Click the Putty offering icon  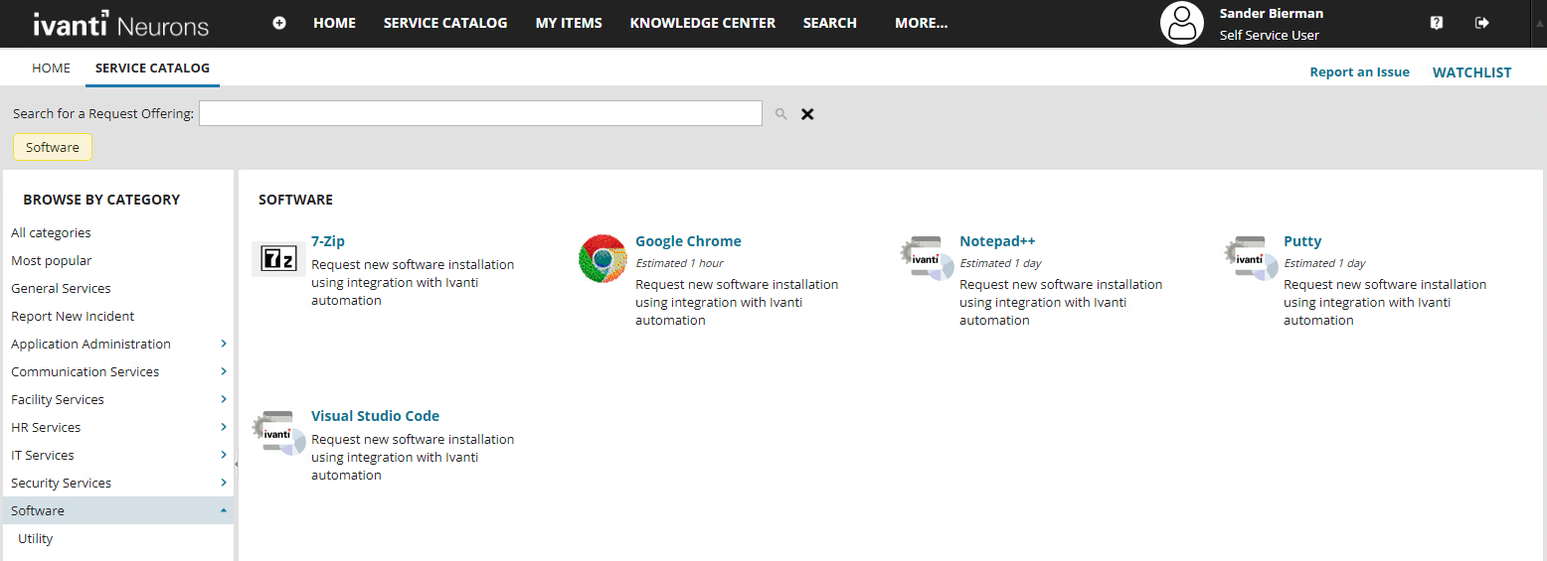tap(1251, 259)
